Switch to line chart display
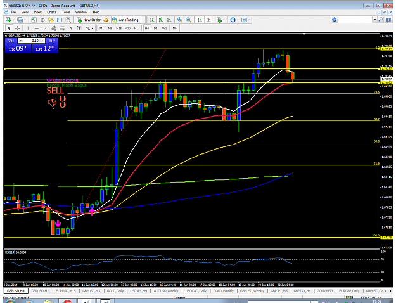Viewport: 396px width, 303px height. tap(169, 20)
